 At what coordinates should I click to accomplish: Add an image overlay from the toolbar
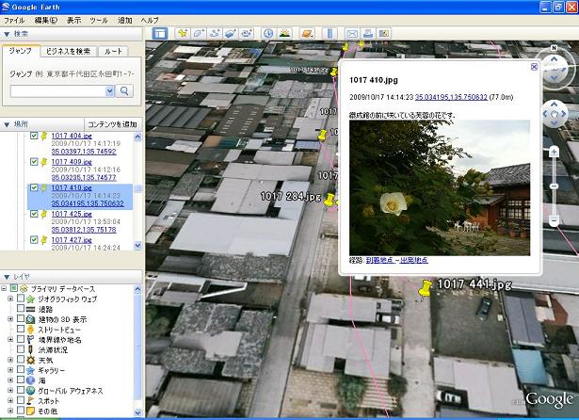tap(231, 34)
